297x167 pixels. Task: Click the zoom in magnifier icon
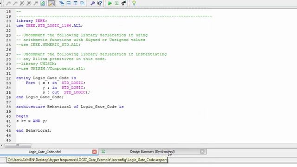click(8, 3)
